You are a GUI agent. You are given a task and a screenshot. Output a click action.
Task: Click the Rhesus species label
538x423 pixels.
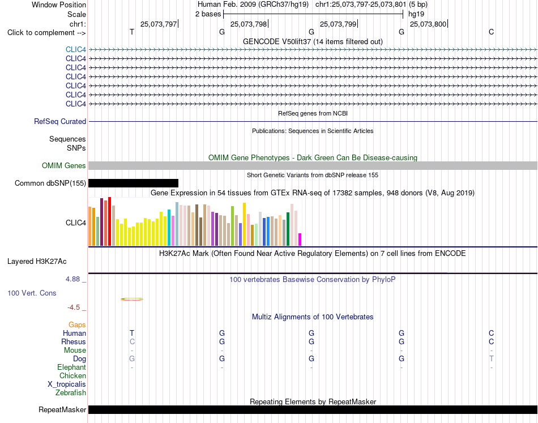(74, 341)
